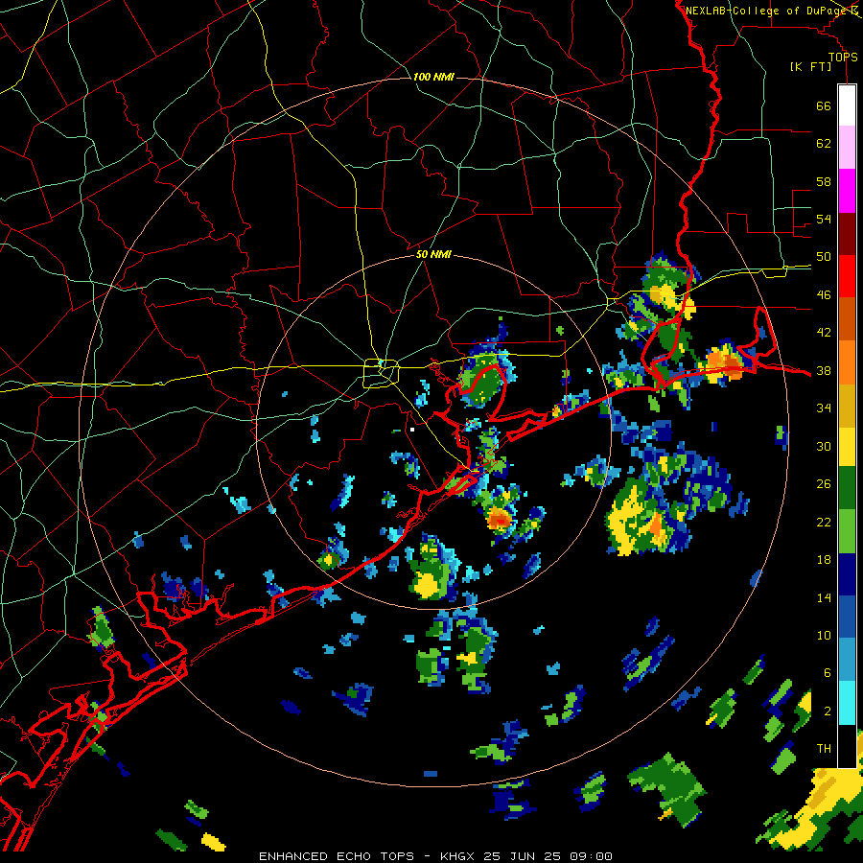Select the 18 legend value
Screen dimensions: 863x863
[824, 560]
